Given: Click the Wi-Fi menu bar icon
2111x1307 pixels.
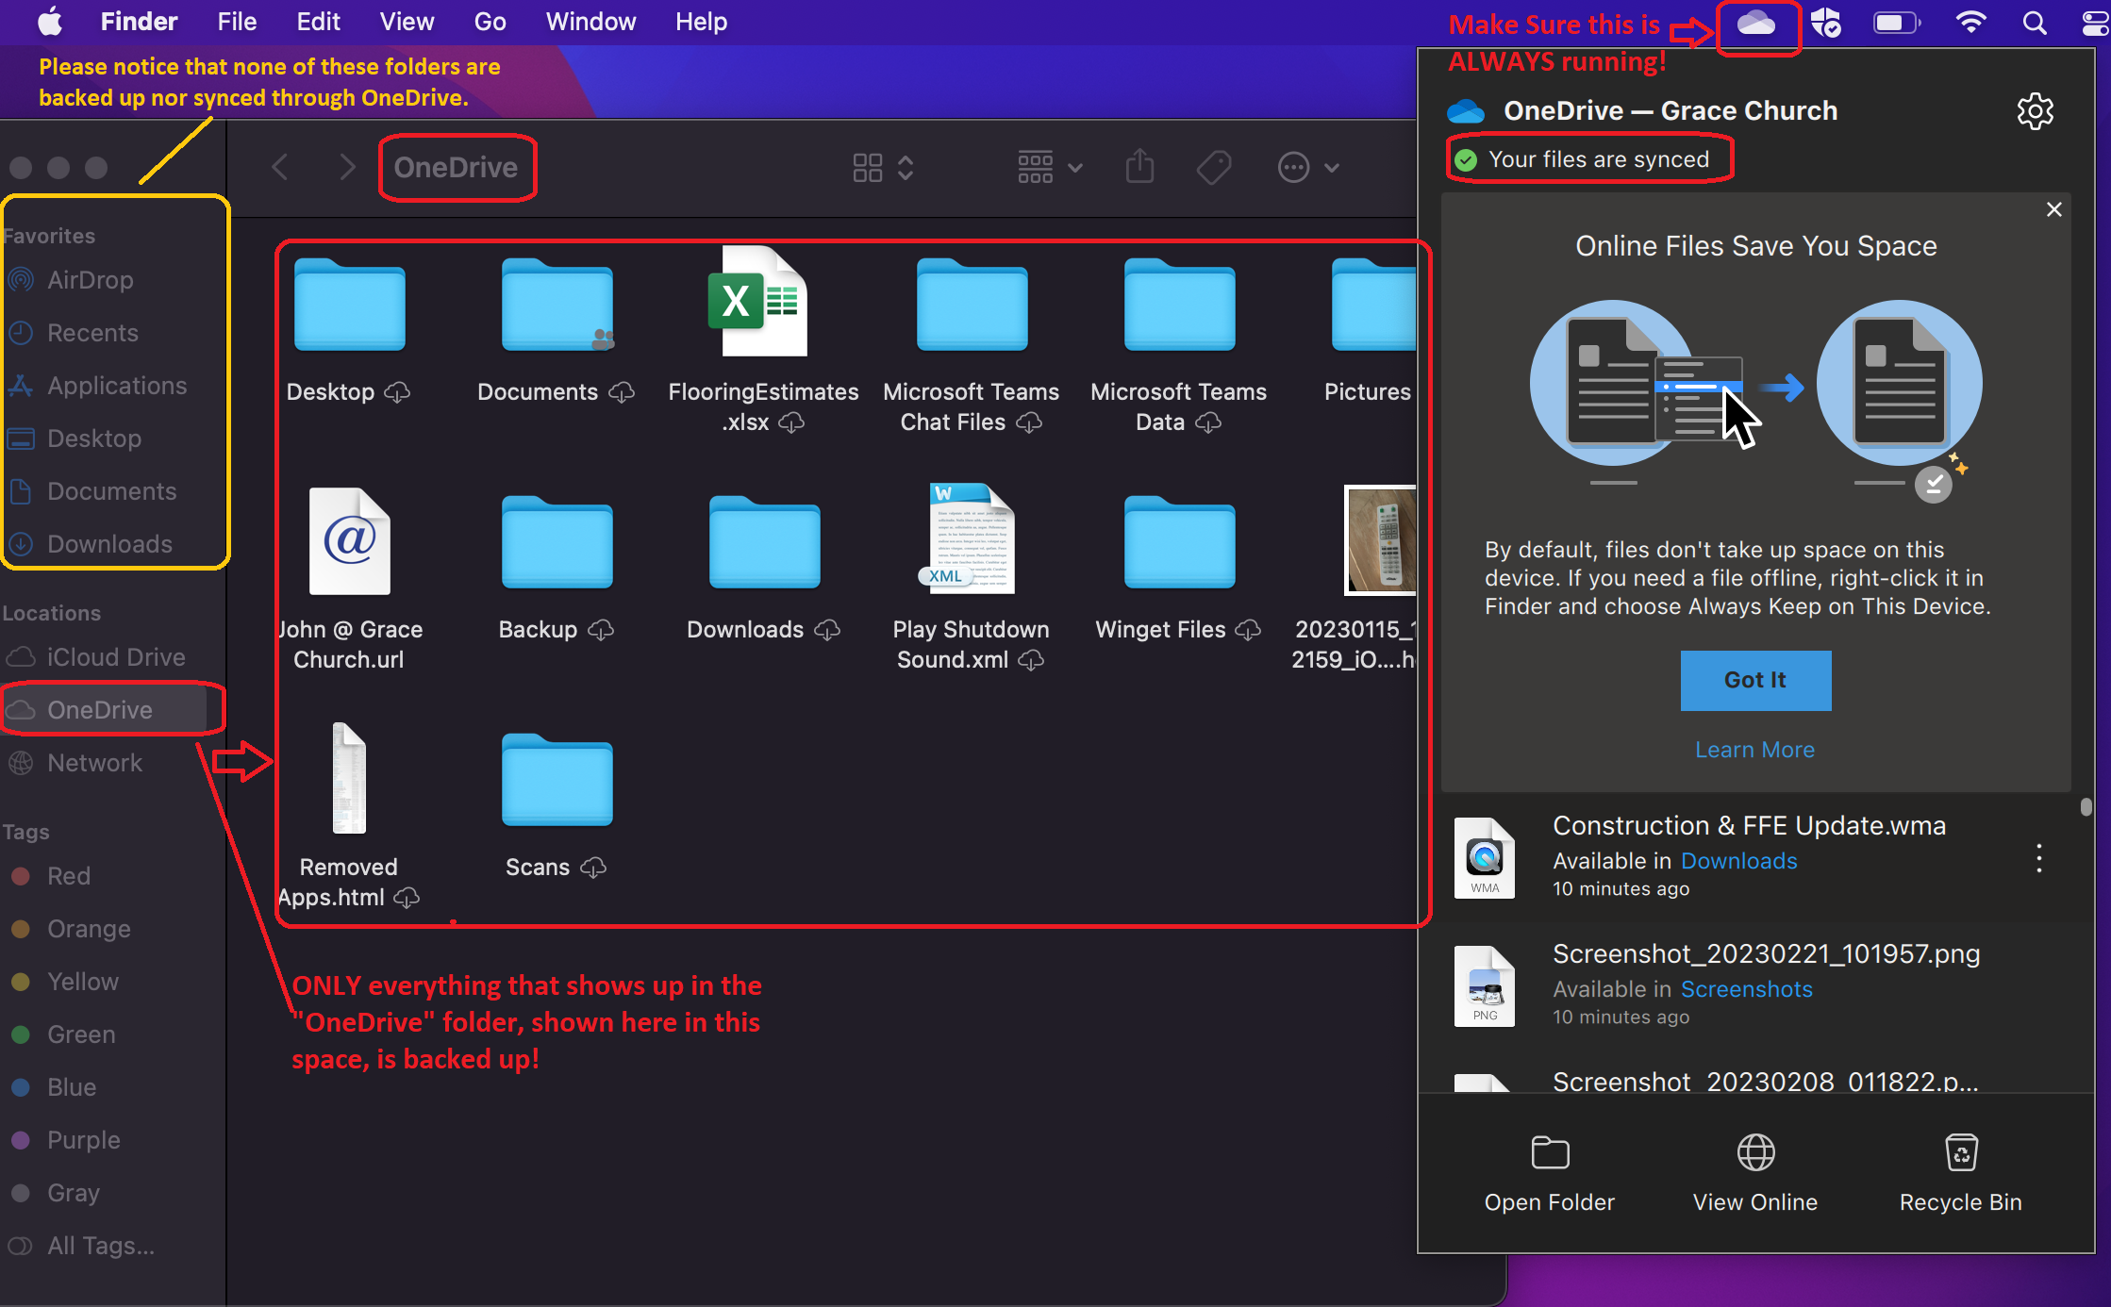Looking at the screenshot, I should [x=1970, y=23].
